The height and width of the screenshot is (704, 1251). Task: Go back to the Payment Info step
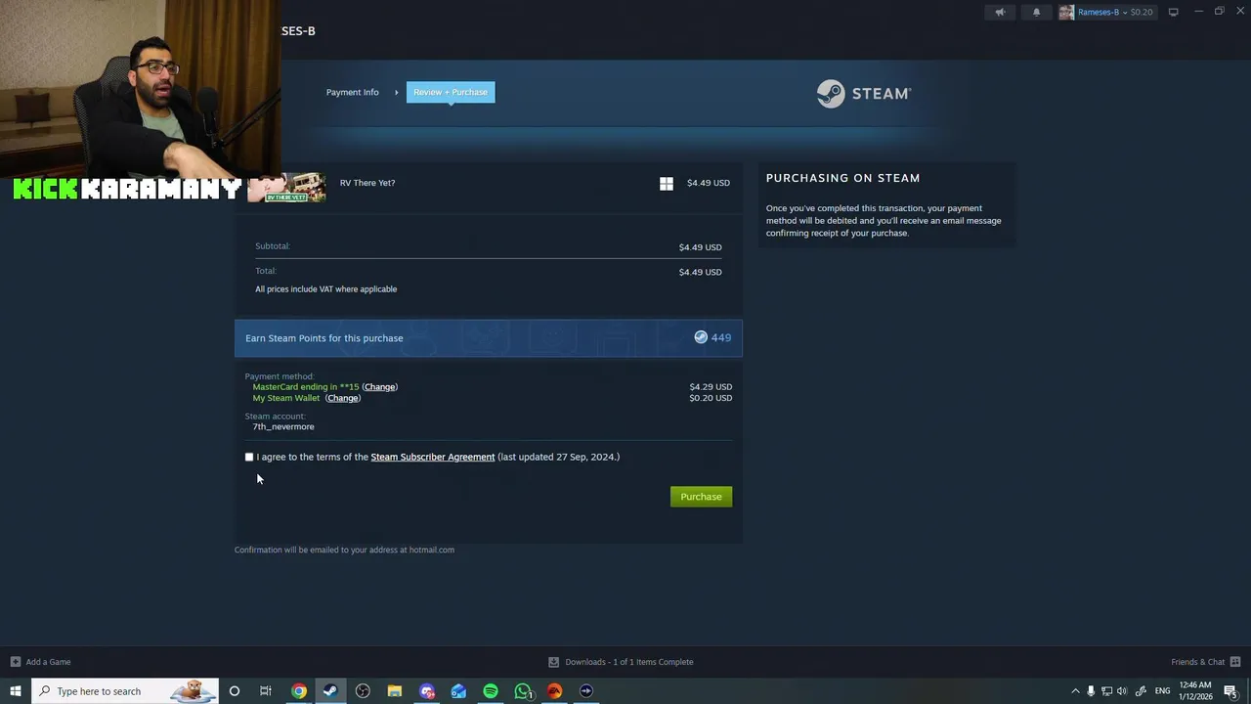pos(352,92)
